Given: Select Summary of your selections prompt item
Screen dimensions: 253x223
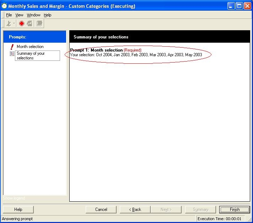Looking at the screenshot, I should coord(37,56).
